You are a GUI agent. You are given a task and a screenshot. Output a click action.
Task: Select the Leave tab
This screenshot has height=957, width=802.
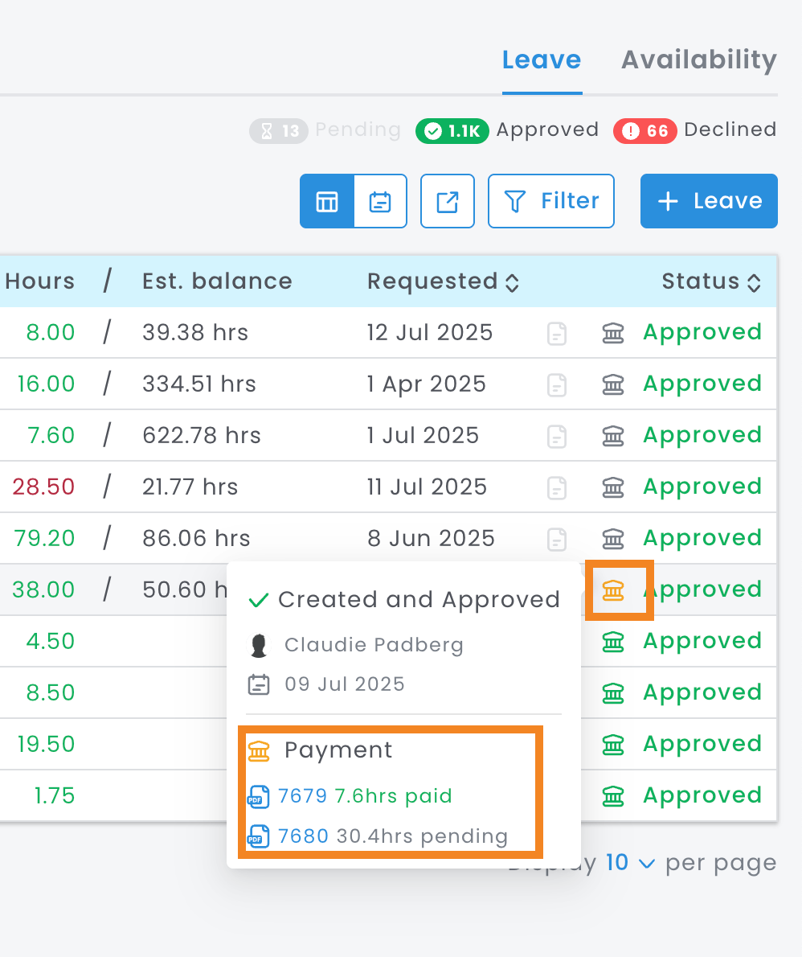pos(542,60)
